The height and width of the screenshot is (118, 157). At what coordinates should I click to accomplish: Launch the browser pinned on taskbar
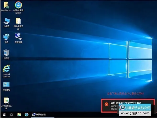click(x=26, y=115)
